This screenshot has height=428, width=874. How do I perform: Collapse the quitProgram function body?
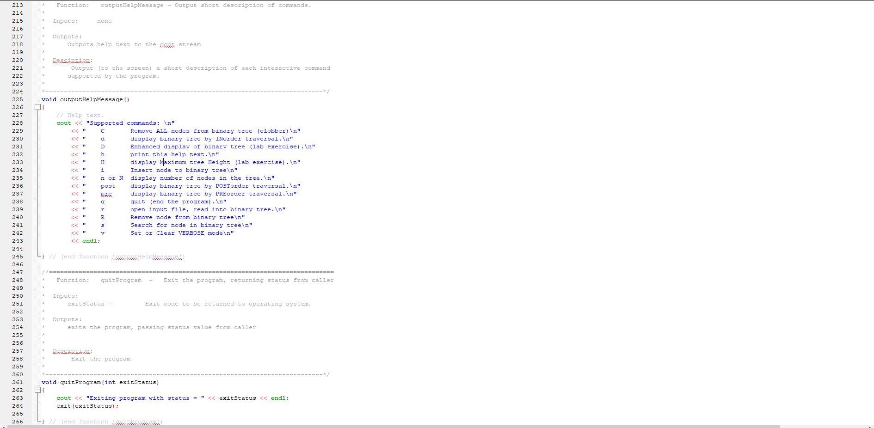click(x=37, y=391)
